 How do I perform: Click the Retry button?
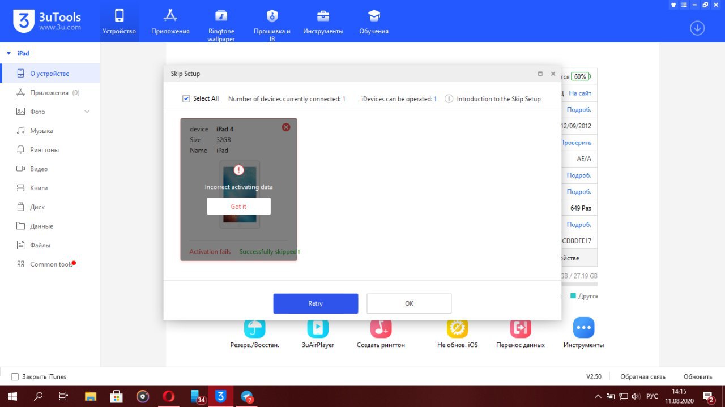(315, 303)
